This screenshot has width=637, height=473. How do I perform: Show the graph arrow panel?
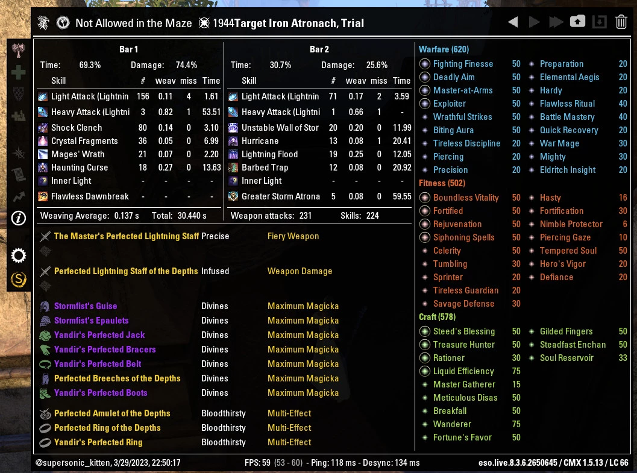pos(19,196)
